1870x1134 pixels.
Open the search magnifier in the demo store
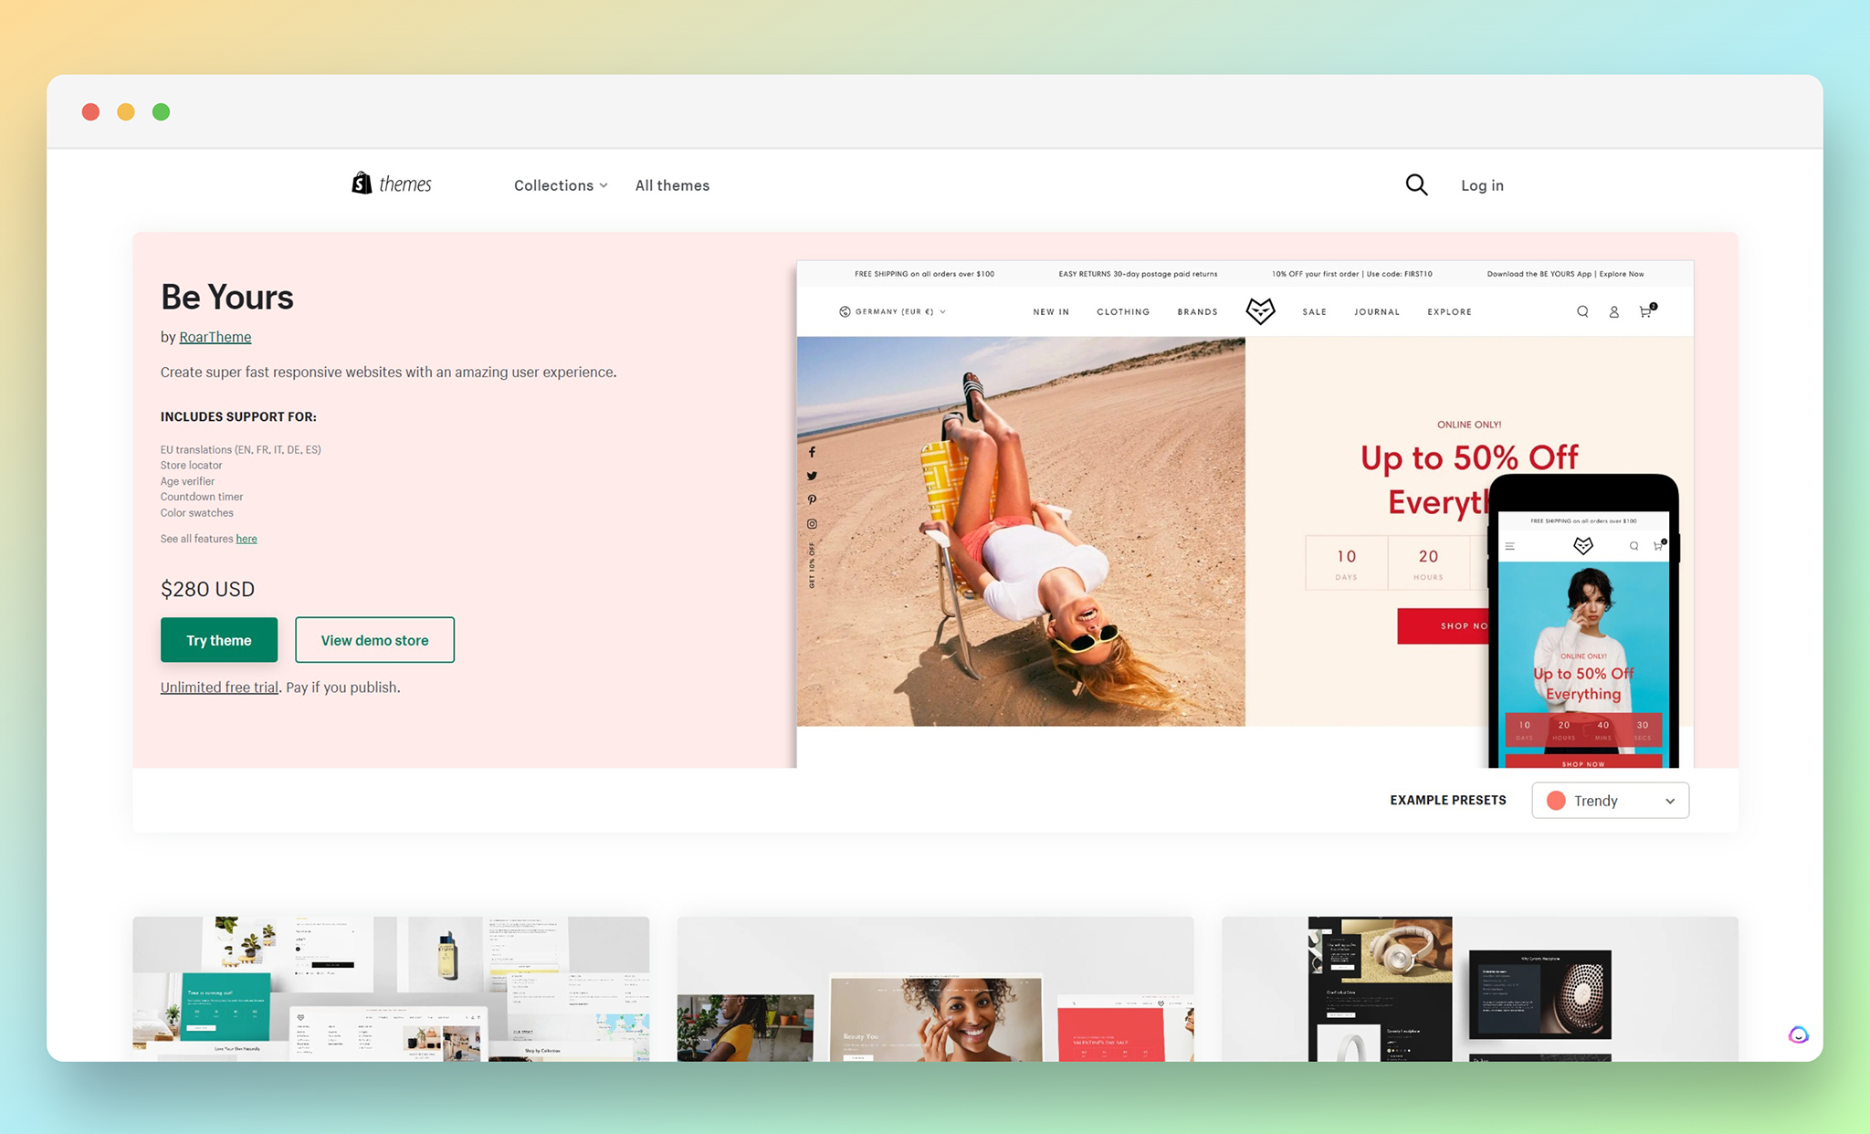(1582, 311)
